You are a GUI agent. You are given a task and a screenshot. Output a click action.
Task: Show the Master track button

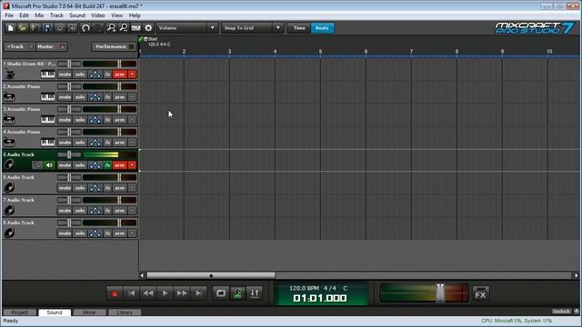tap(51, 46)
